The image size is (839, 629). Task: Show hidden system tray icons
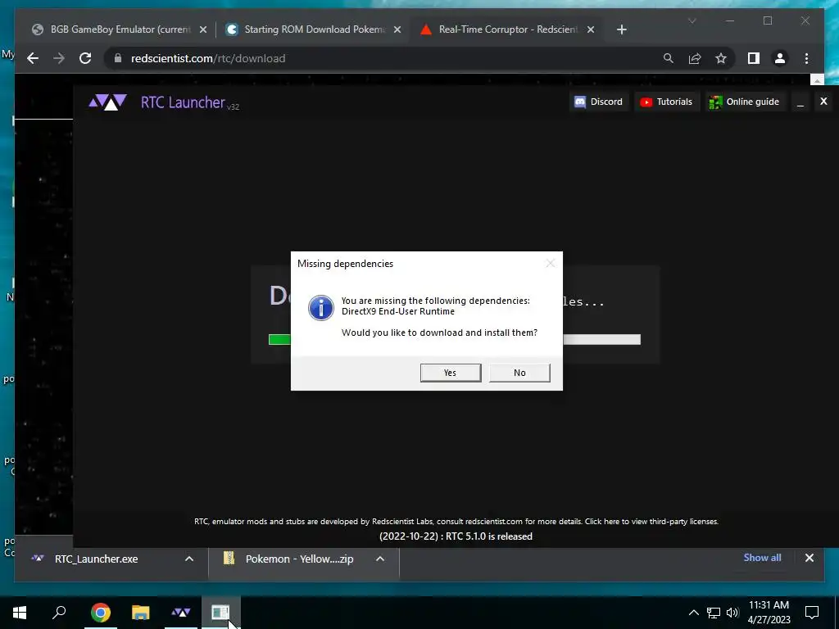(x=693, y=613)
